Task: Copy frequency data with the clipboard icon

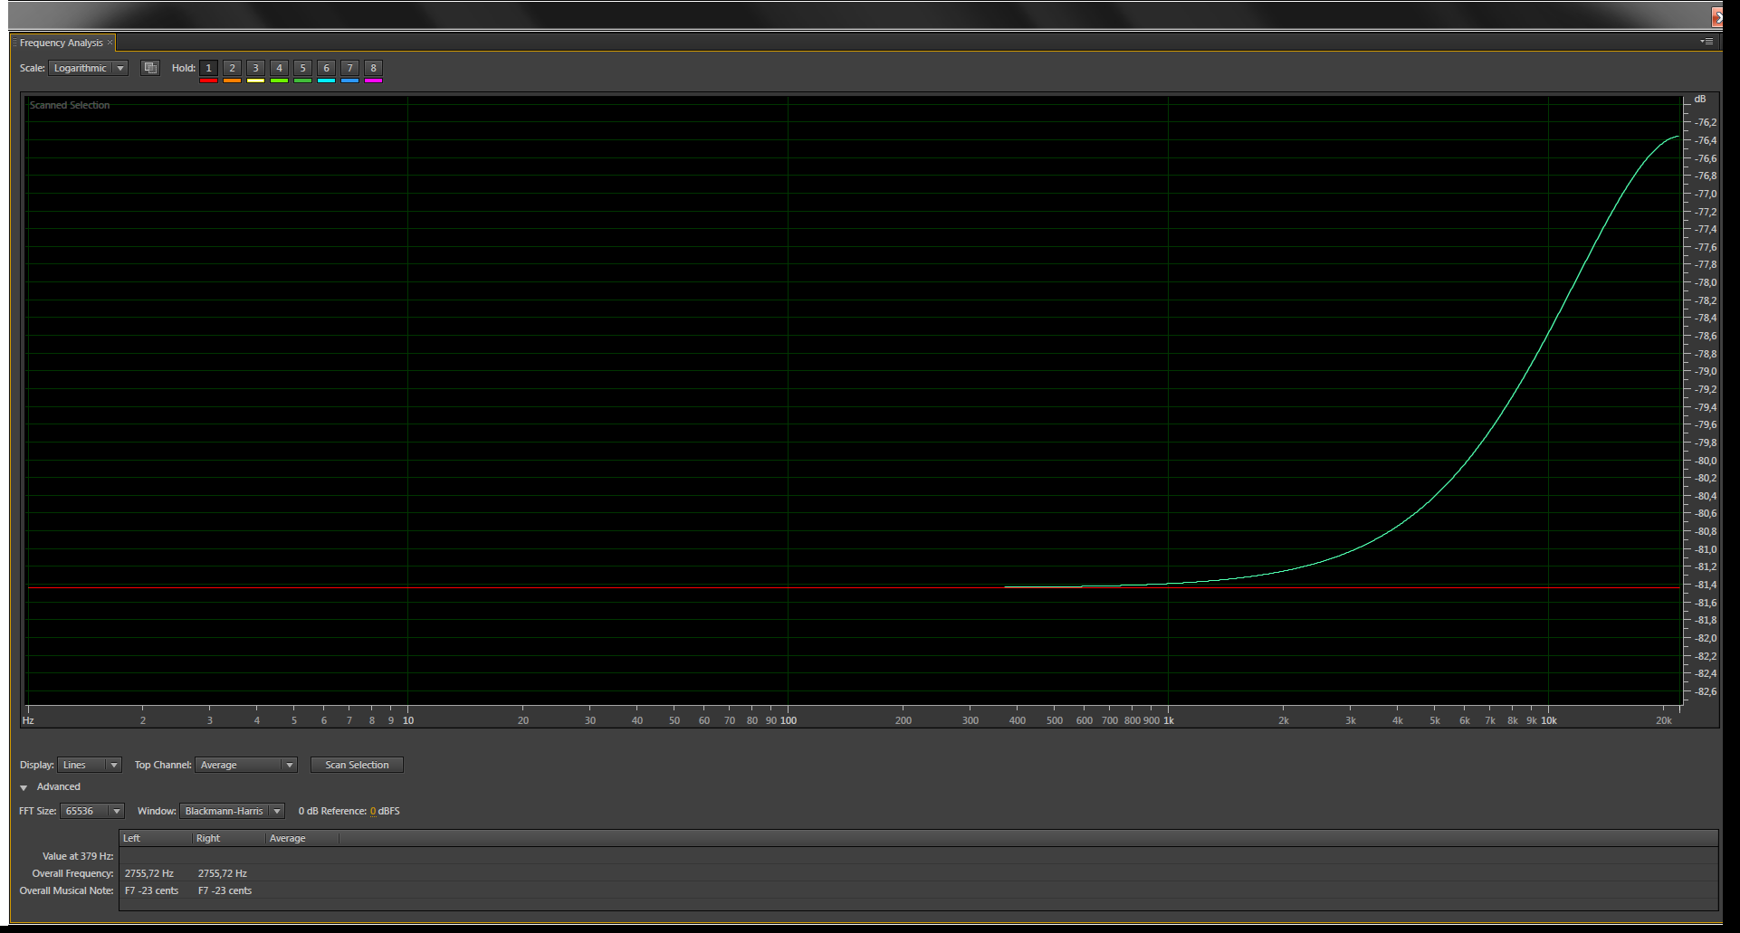Action: [x=150, y=68]
